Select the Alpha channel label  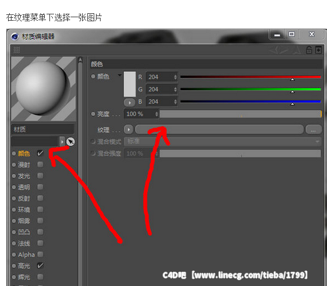coord(26,255)
